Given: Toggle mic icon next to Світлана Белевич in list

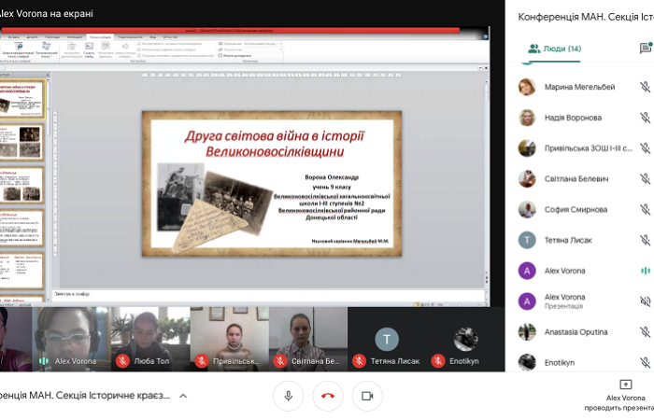Looking at the screenshot, I should 645,178.
